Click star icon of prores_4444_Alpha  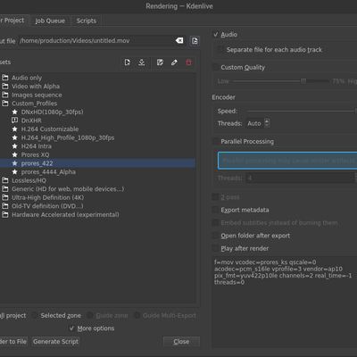coord(14,172)
